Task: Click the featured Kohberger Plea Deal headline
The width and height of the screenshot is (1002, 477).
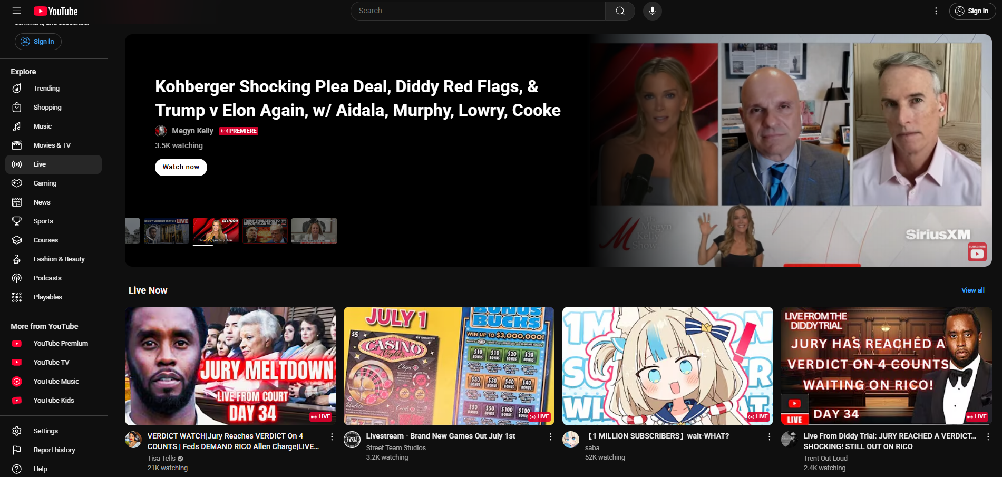Action: [x=358, y=98]
